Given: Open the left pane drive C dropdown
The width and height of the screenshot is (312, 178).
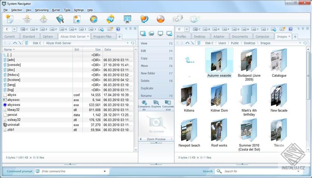Looking at the screenshot, I should click(x=14, y=29).
